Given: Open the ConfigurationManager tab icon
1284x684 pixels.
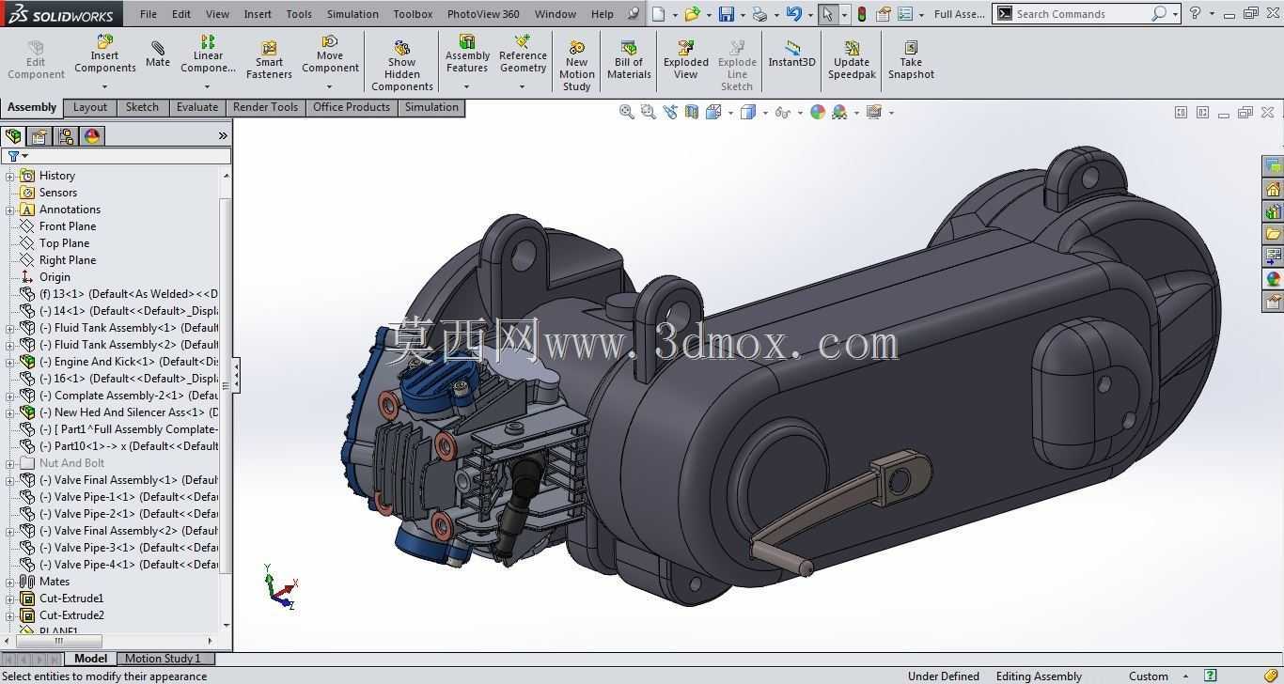Looking at the screenshot, I should coord(66,136).
